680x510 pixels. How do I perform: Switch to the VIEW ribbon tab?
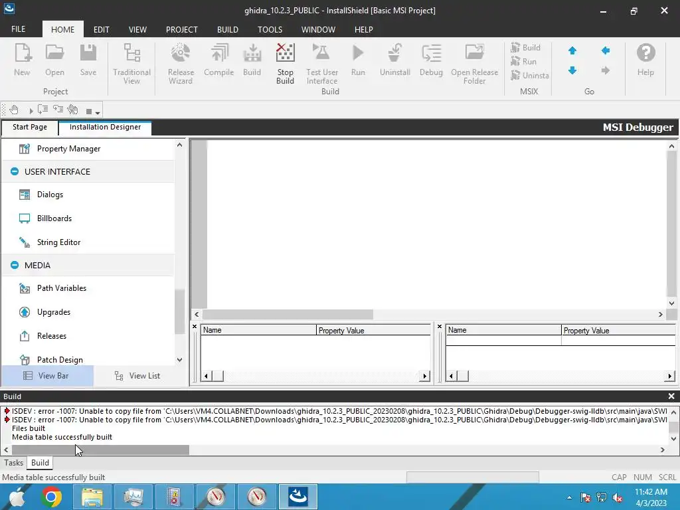tap(137, 29)
